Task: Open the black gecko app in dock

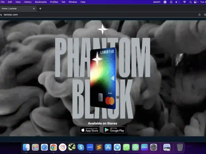Action: point(72,147)
